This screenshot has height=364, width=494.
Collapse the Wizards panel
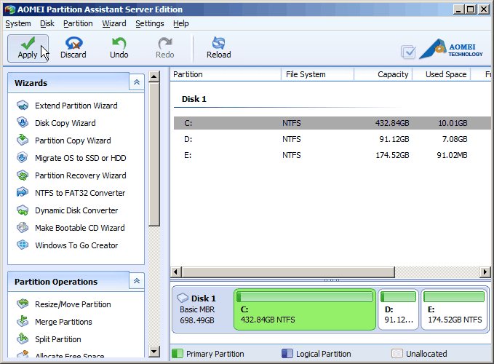click(x=137, y=82)
